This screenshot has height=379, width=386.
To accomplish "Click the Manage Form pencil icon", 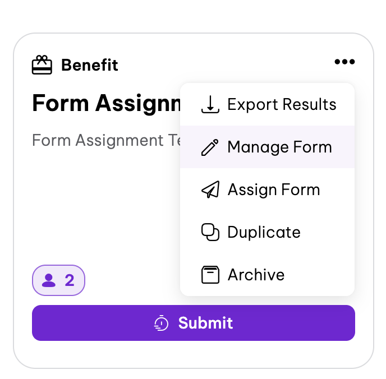I will coord(210,147).
